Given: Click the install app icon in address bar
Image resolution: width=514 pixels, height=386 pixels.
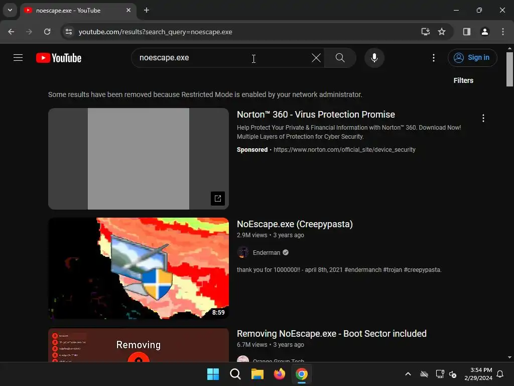Looking at the screenshot, I should point(425,32).
